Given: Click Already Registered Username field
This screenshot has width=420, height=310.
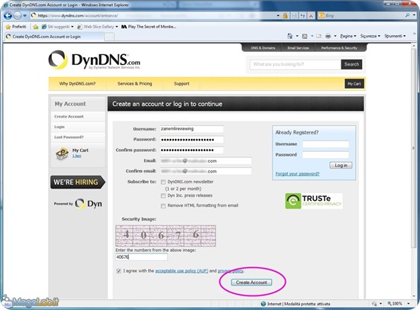Looking at the screenshot, I should point(325,144).
